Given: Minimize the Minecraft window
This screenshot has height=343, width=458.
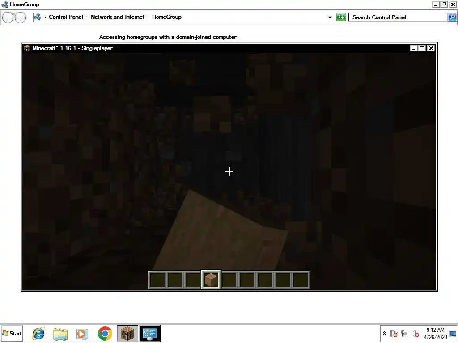Looking at the screenshot, I should [414, 48].
